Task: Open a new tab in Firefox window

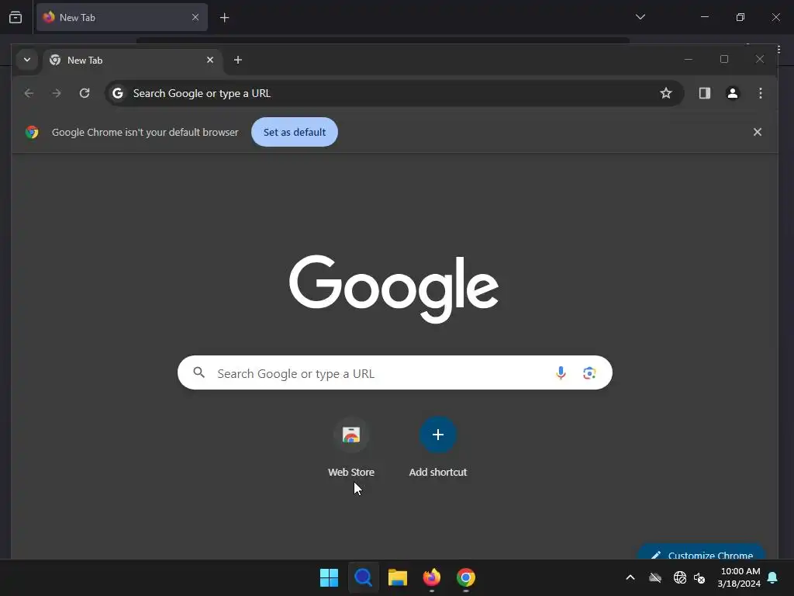Action: pyautogui.click(x=224, y=18)
